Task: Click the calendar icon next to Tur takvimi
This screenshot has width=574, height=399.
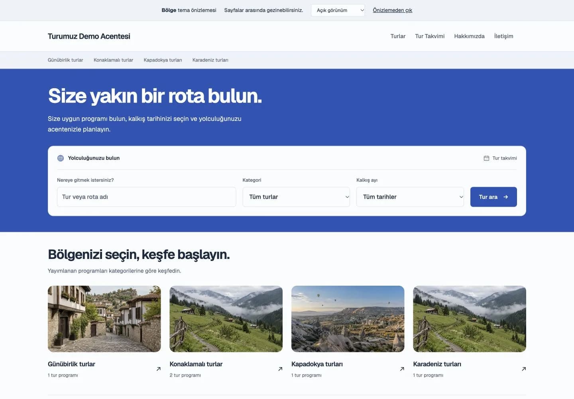Action: pyautogui.click(x=486, y=158)
